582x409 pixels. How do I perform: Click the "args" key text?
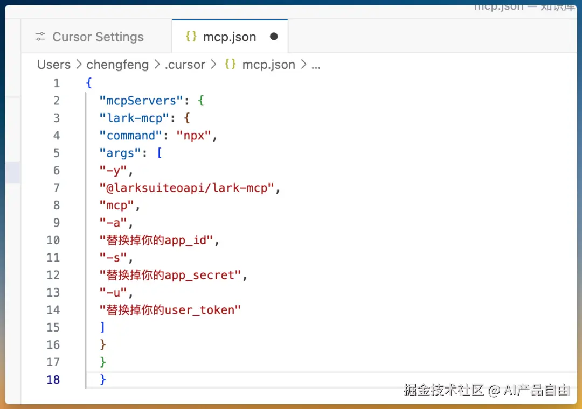point(120,153)
